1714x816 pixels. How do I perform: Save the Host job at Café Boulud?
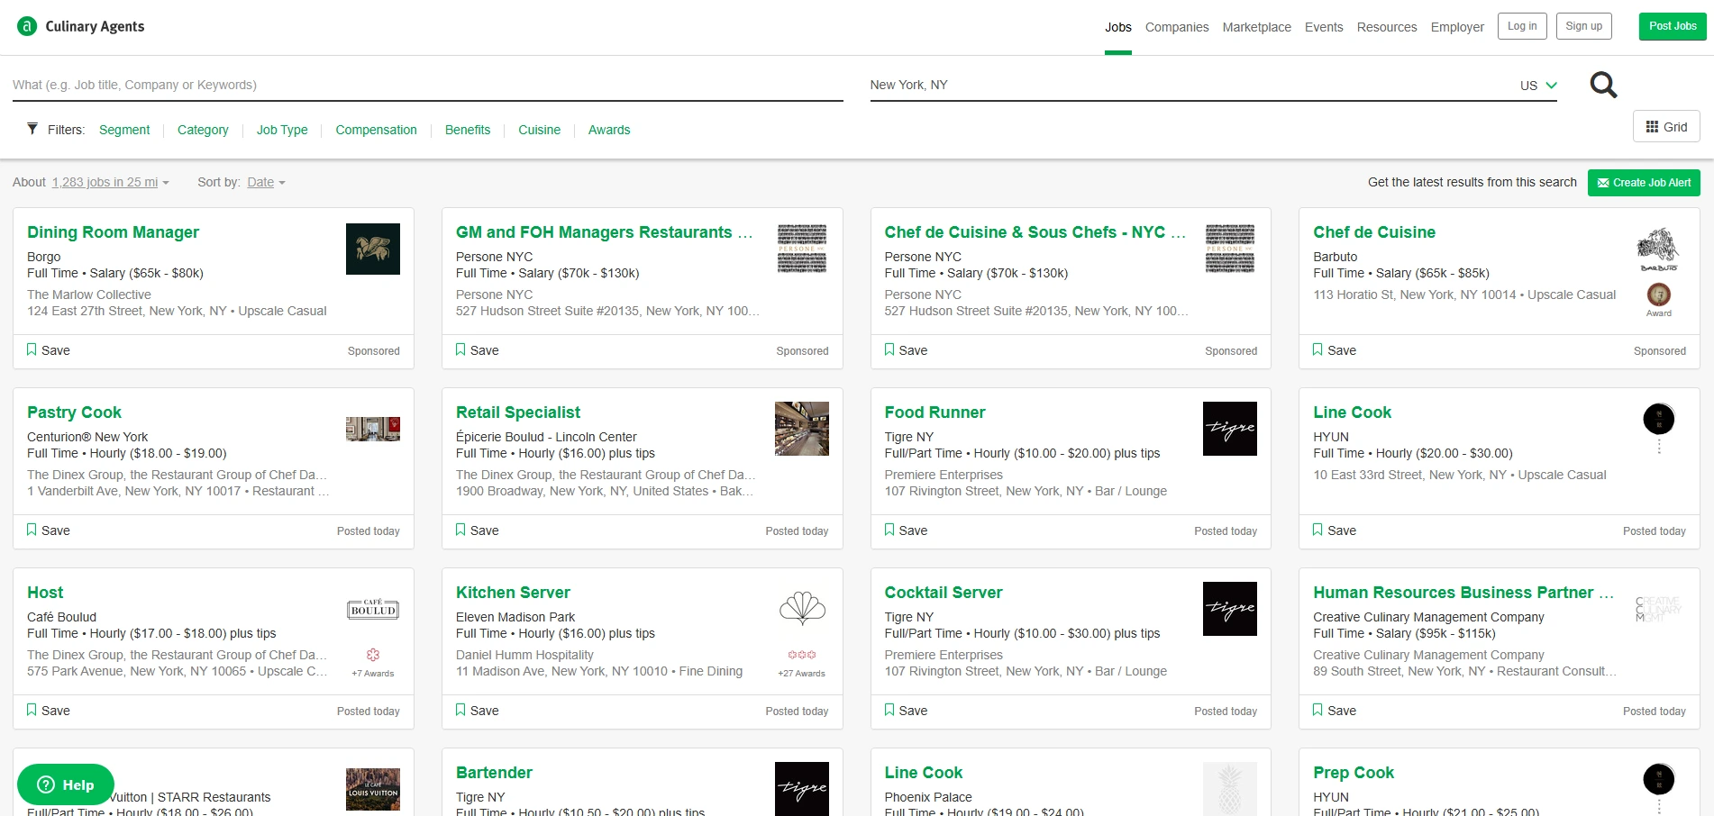(48, 711)
